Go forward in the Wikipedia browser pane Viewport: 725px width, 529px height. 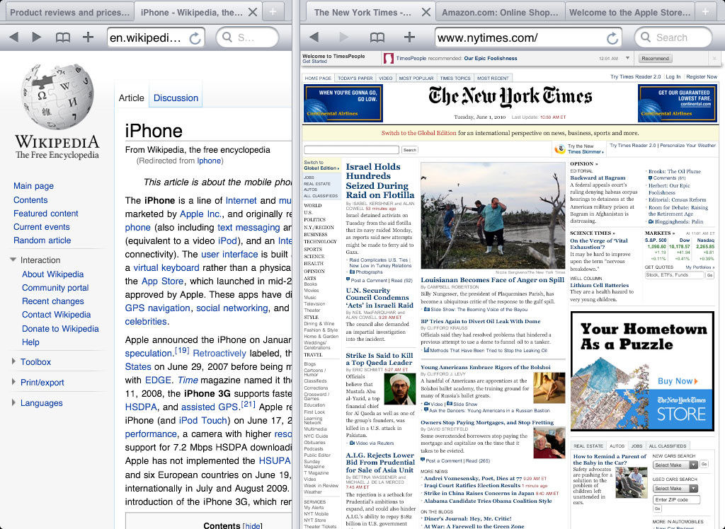[37, 37]
